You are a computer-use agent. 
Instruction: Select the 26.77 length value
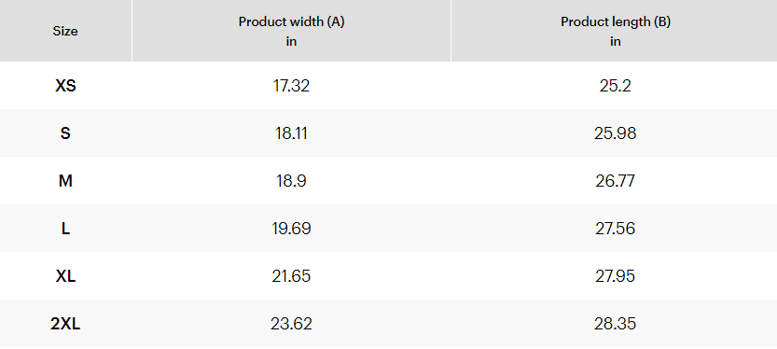click(x=616, y=181)
